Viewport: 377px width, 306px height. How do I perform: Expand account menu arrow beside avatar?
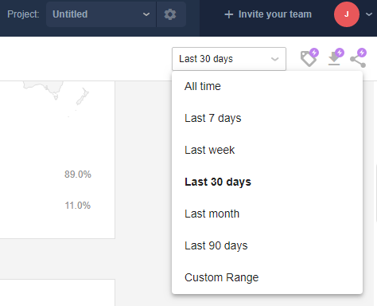[x=369, y=14]
